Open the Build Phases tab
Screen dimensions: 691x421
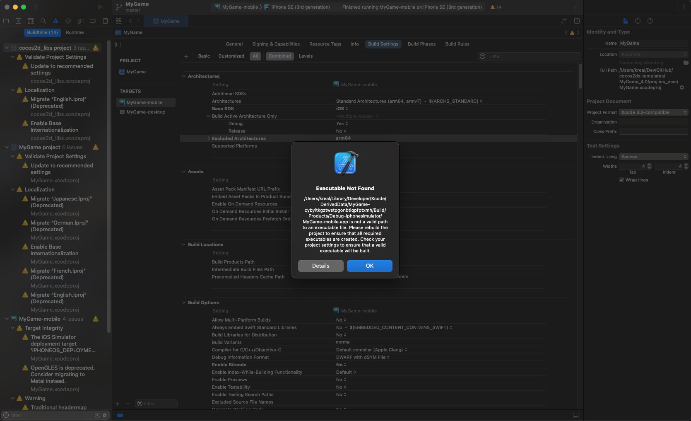(x=421, y=44)
